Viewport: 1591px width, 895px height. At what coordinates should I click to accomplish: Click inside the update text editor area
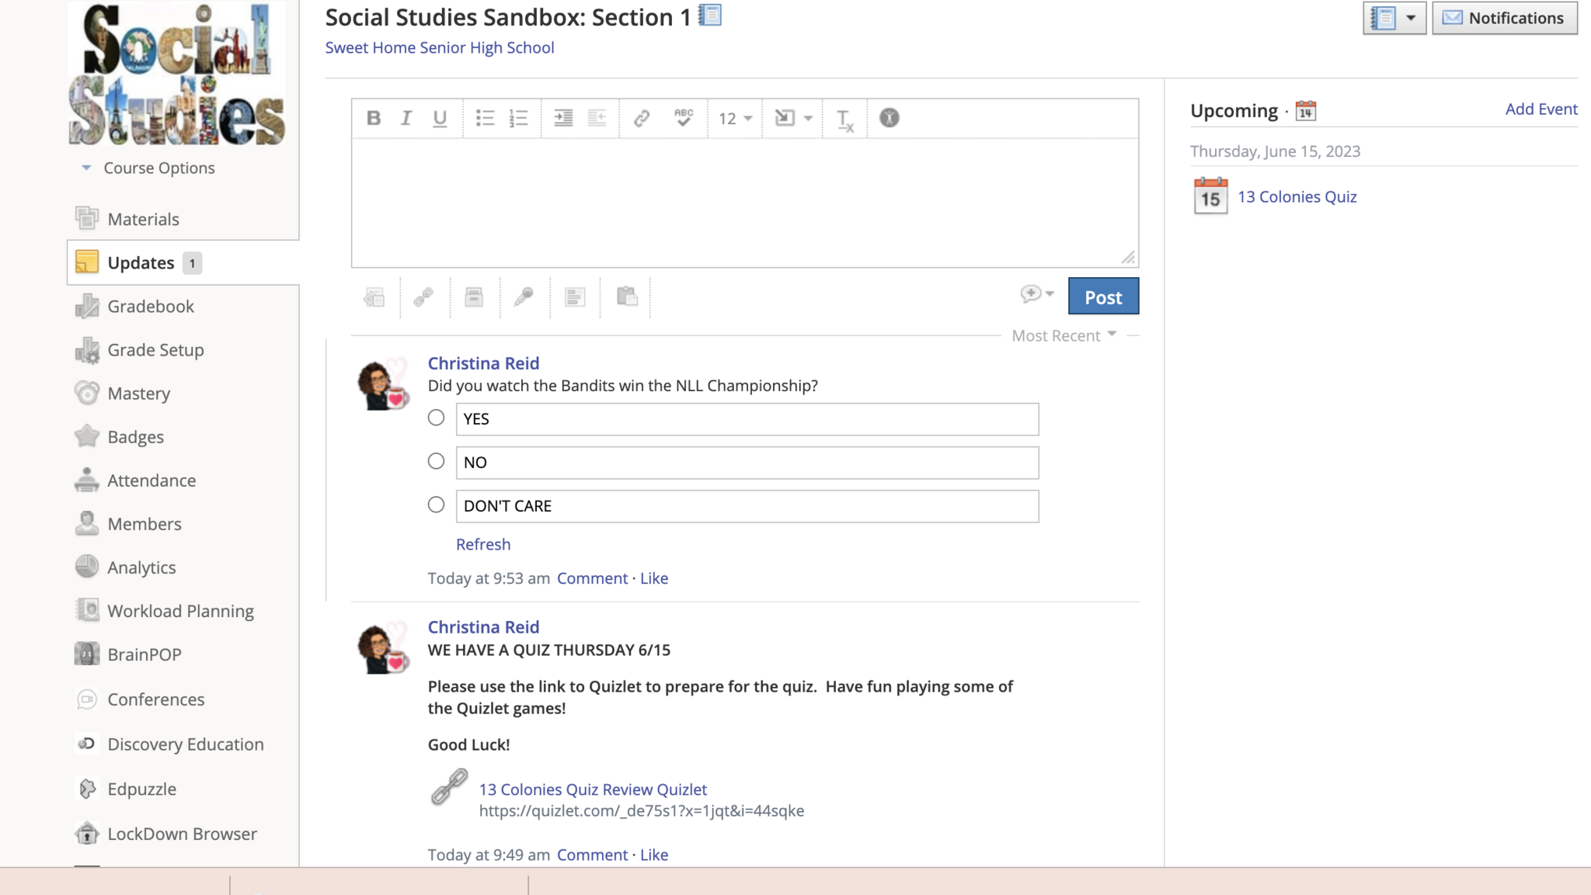point(744,202)
